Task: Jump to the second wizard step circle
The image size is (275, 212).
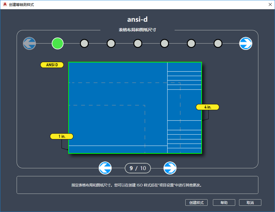Action: [x=84, y=43]
